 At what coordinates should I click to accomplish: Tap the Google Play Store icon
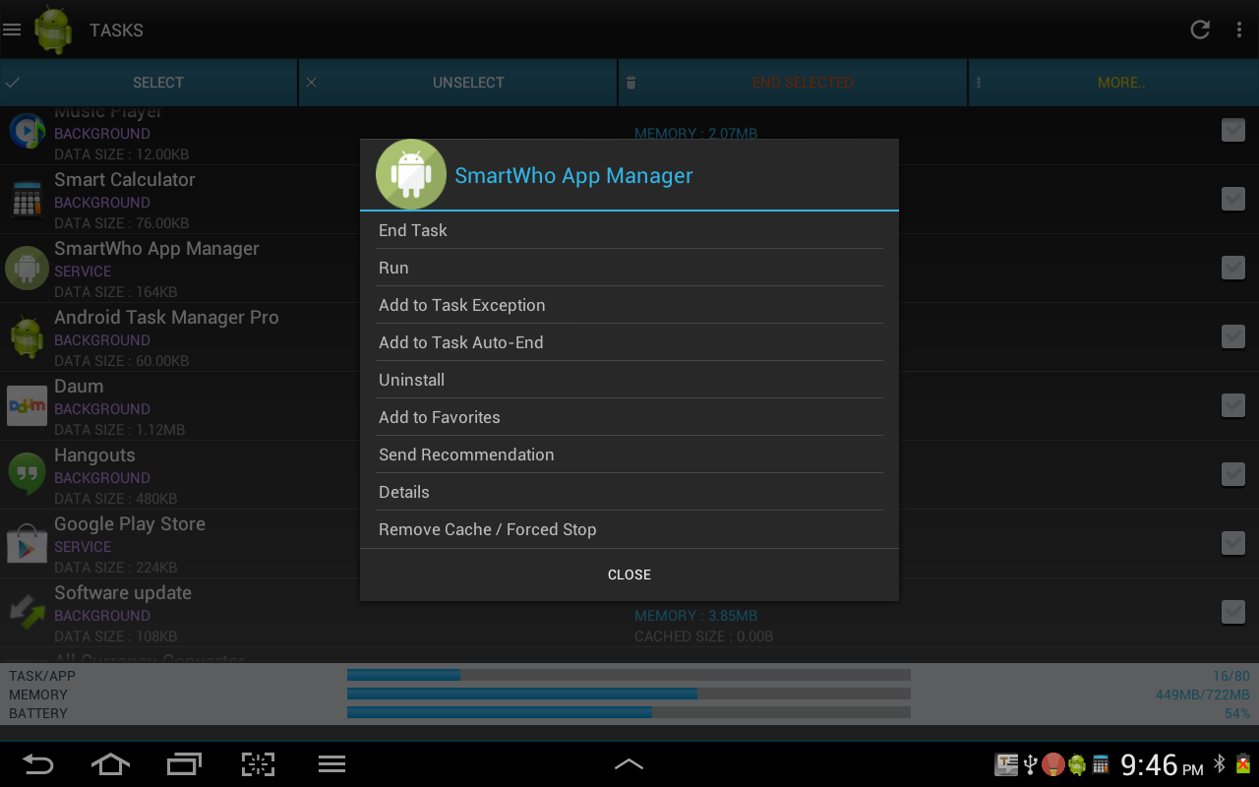pos(28,543)
